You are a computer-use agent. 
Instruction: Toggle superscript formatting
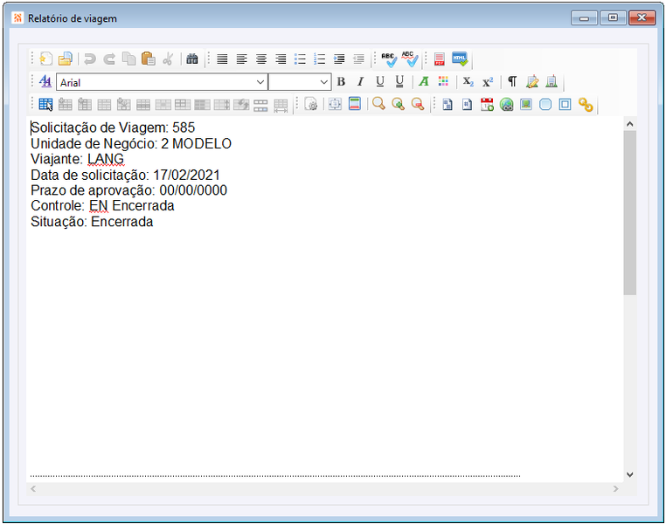coord(488,81)
